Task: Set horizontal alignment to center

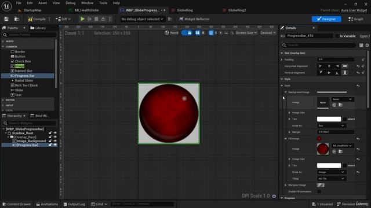Action: point(329,66)
